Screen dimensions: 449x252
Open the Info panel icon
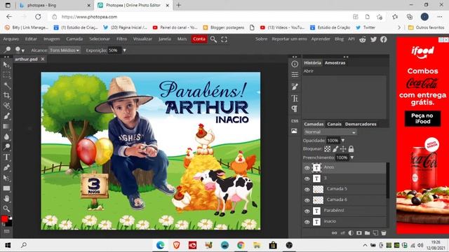pos(295,64)
